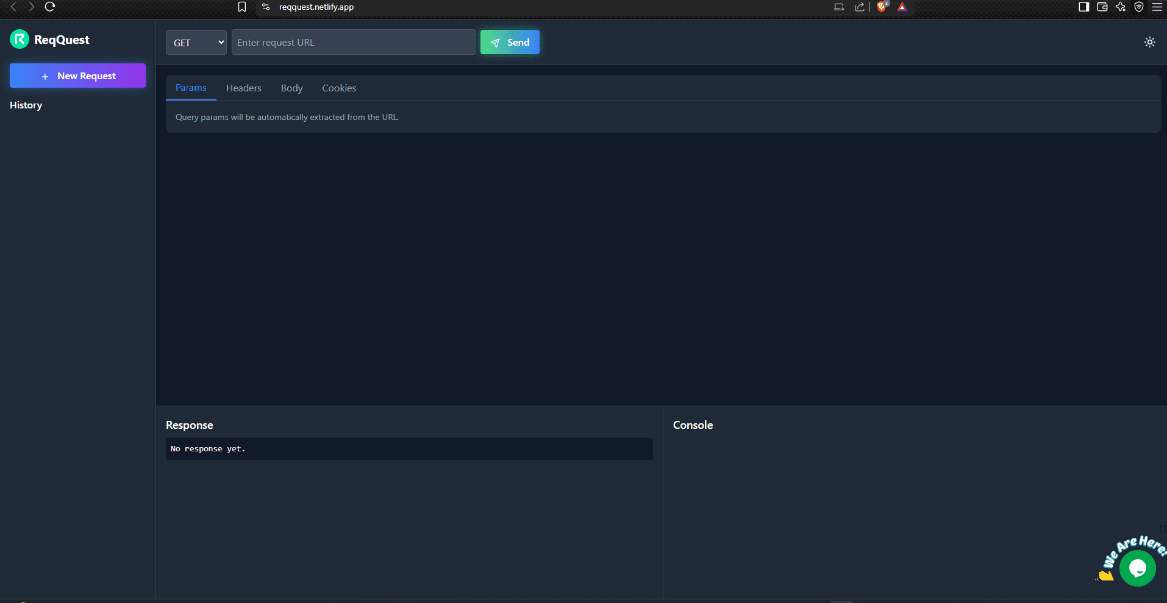Screen dimensions: 1167x603
Task: Click the Brave Shields icon in address bar
Action: pos(882,7)
